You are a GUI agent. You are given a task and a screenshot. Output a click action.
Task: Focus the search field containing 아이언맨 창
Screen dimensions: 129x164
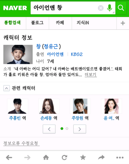pos(64,8)
